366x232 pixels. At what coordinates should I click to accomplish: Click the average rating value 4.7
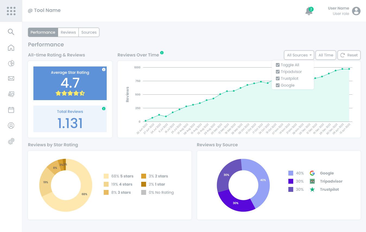(x=70, y=83)
